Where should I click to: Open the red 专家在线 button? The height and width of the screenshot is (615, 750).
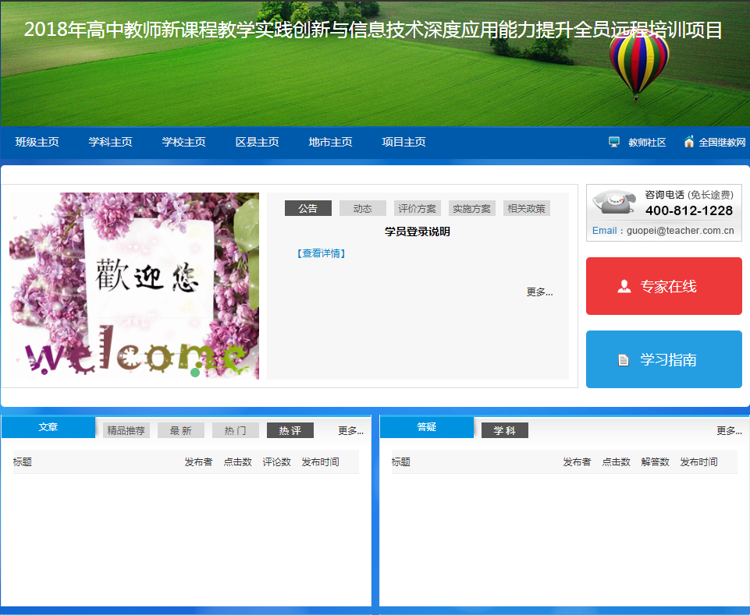click(664, 286)
